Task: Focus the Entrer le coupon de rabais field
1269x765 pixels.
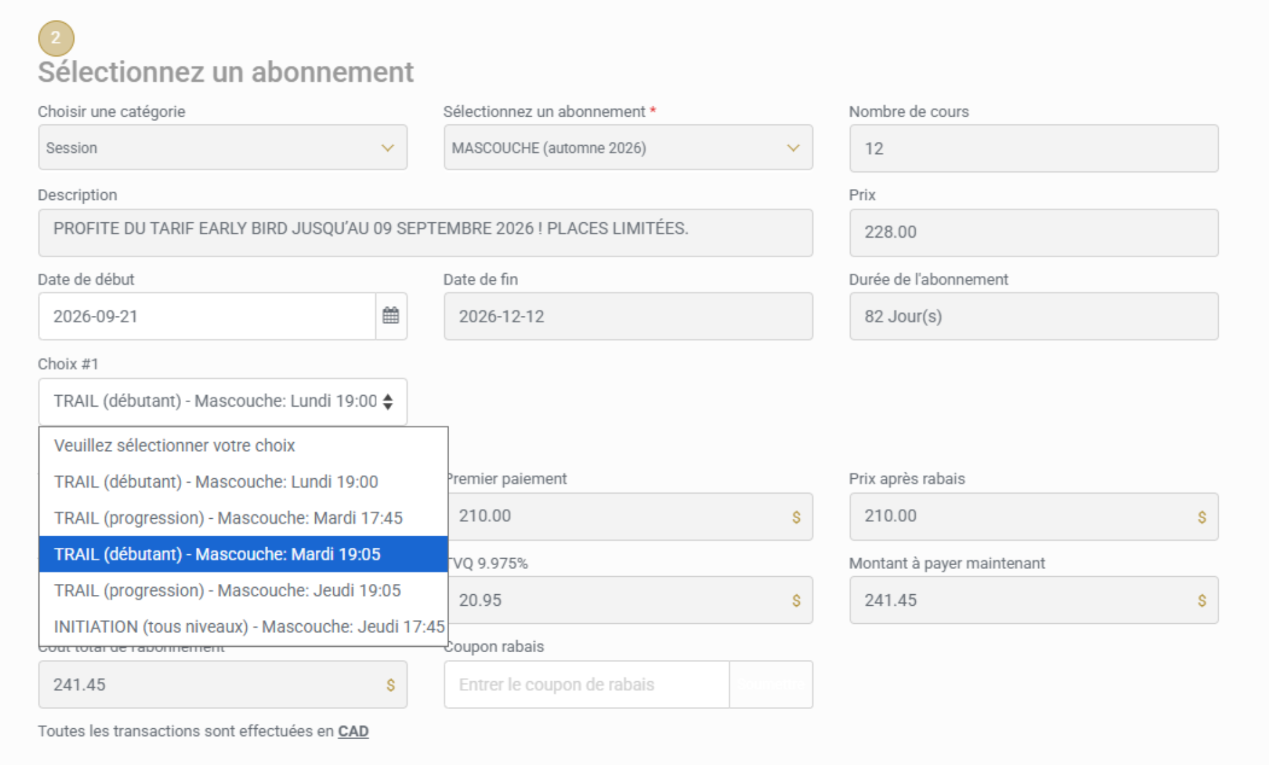Action: pyautogui.click(x=586, y=684)
